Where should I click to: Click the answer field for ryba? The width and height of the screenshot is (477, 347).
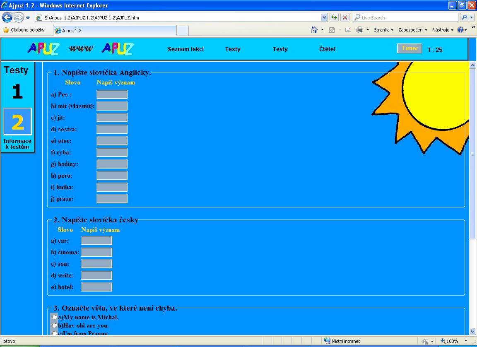112,152
